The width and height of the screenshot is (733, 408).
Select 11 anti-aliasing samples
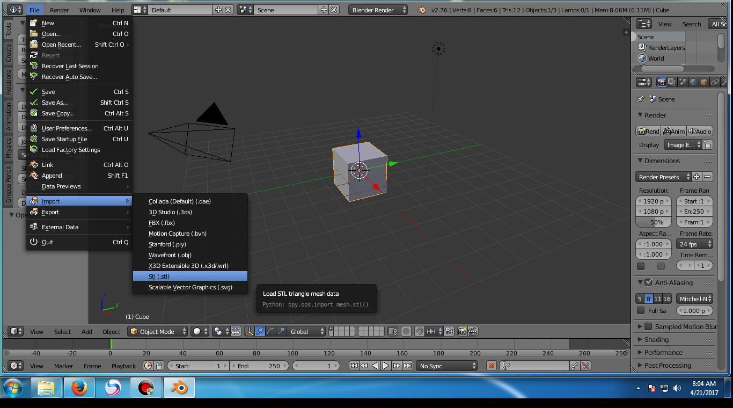pos(658,299)
